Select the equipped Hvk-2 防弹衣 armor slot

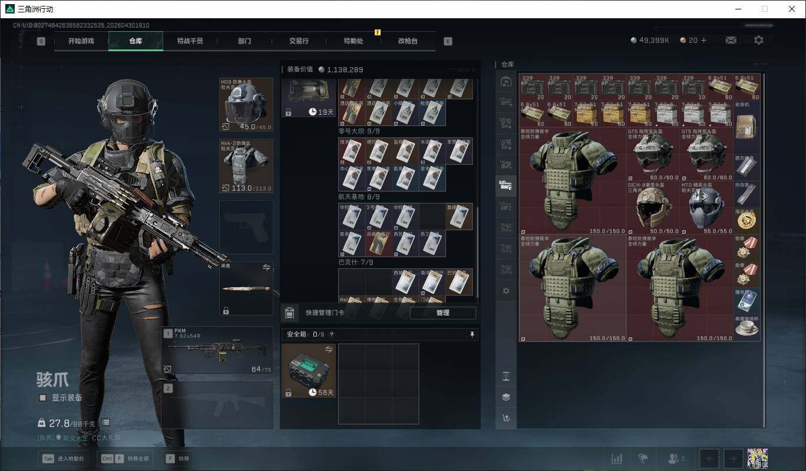(x=246, y=166)
